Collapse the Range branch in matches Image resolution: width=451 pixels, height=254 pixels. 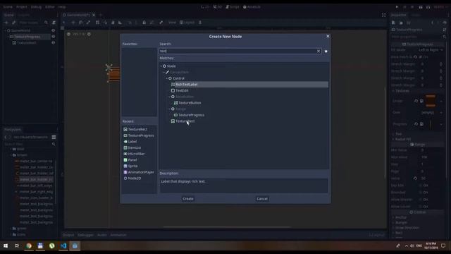point(170,109)
